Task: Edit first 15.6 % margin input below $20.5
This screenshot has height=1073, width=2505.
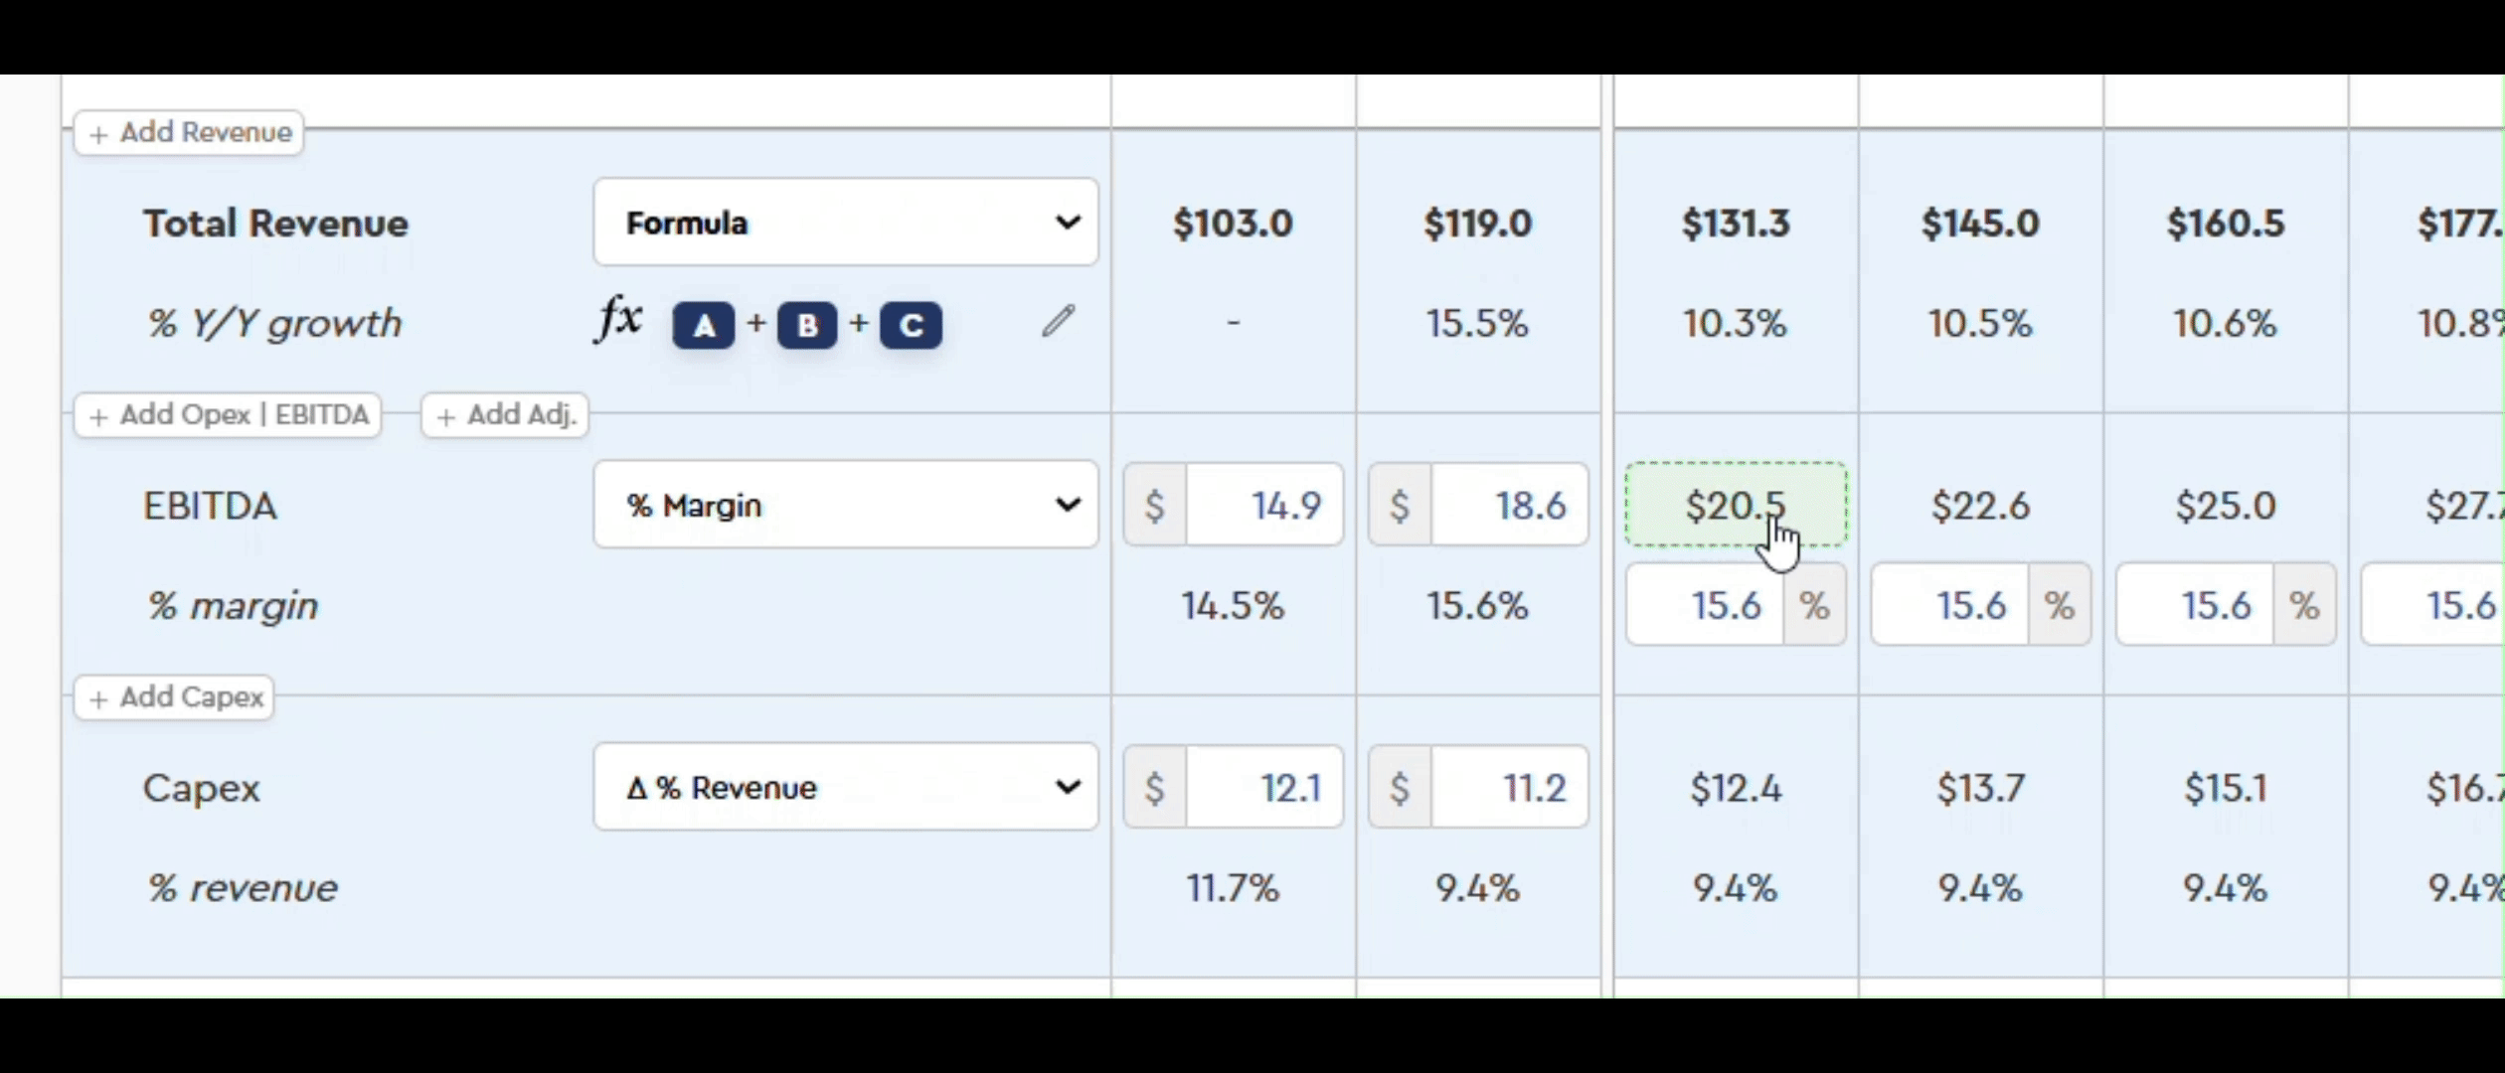Action: [x=1706, y=604]
